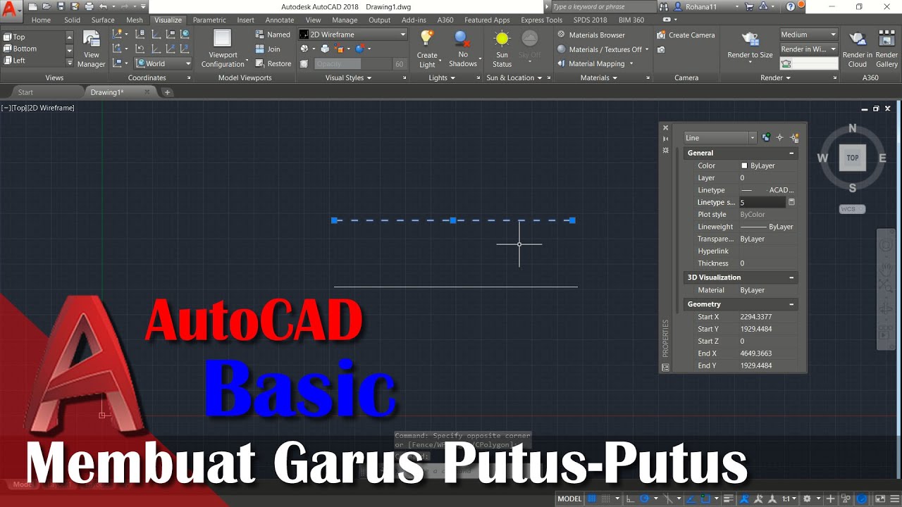The height and width of the screenshot is (507, 902).
Task: Click the ByLayer color swatch in Properties
Action: (x=744, y=165)
